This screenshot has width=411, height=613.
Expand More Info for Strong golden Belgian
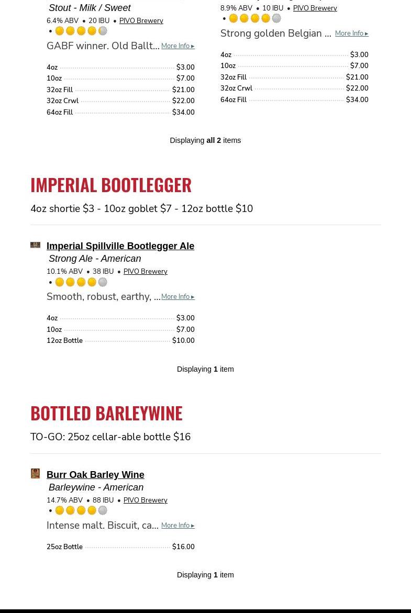click(351, 34)
